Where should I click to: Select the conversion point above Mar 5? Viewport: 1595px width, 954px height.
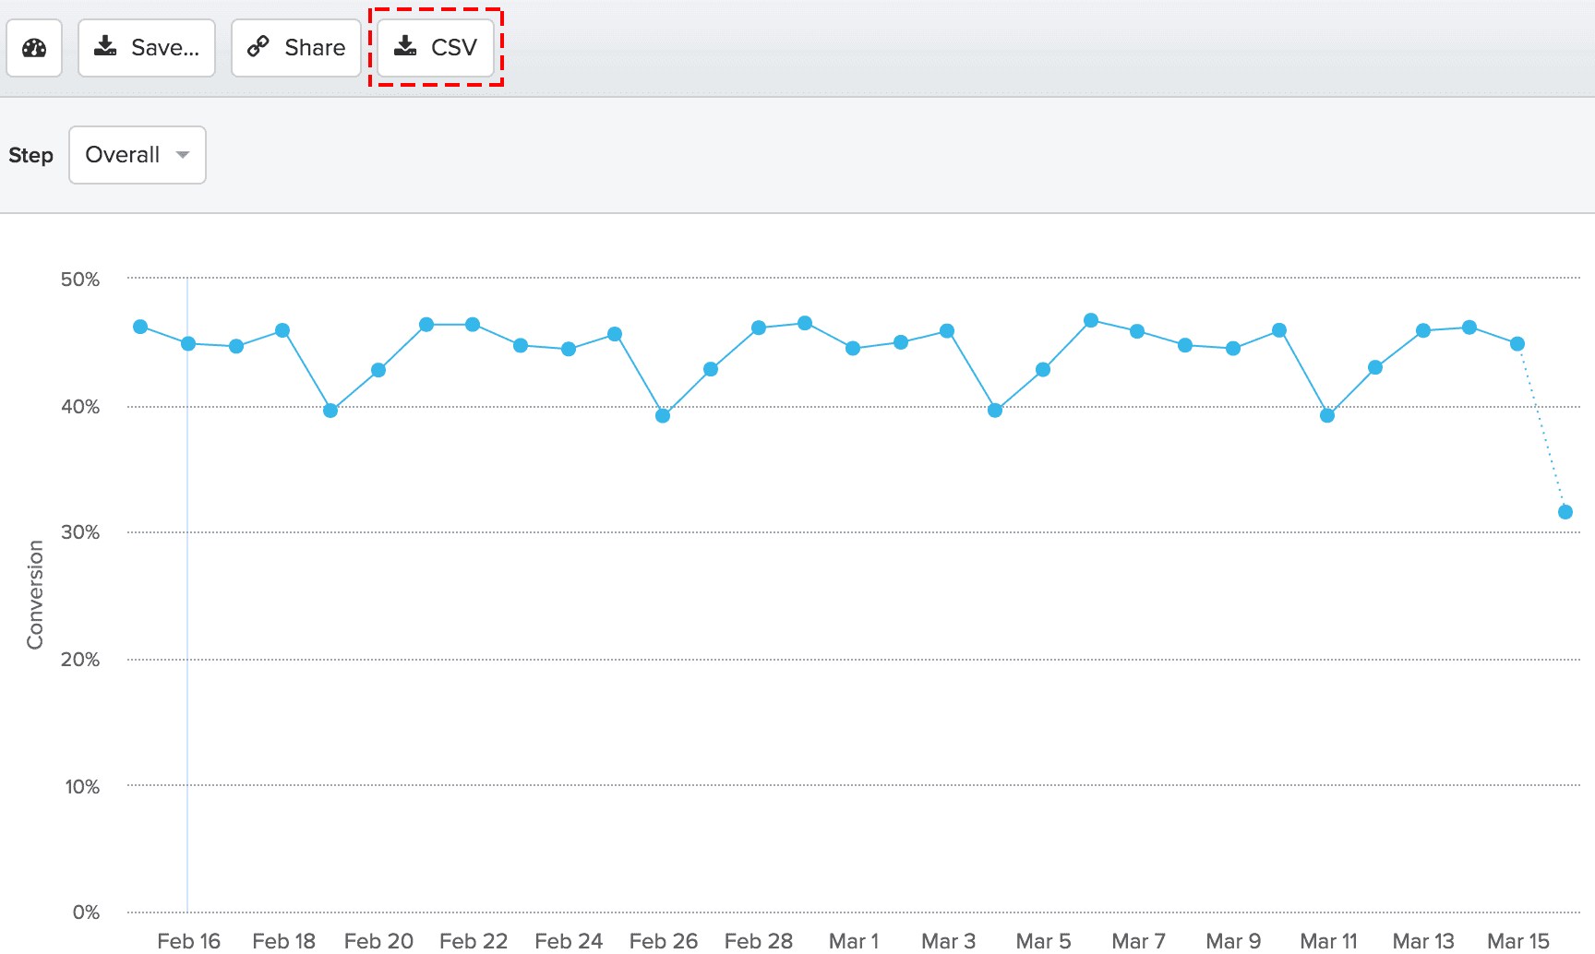coord(1041,369)
